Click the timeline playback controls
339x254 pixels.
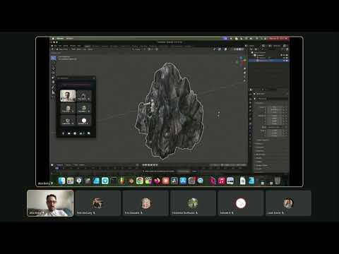click(150, 165)
